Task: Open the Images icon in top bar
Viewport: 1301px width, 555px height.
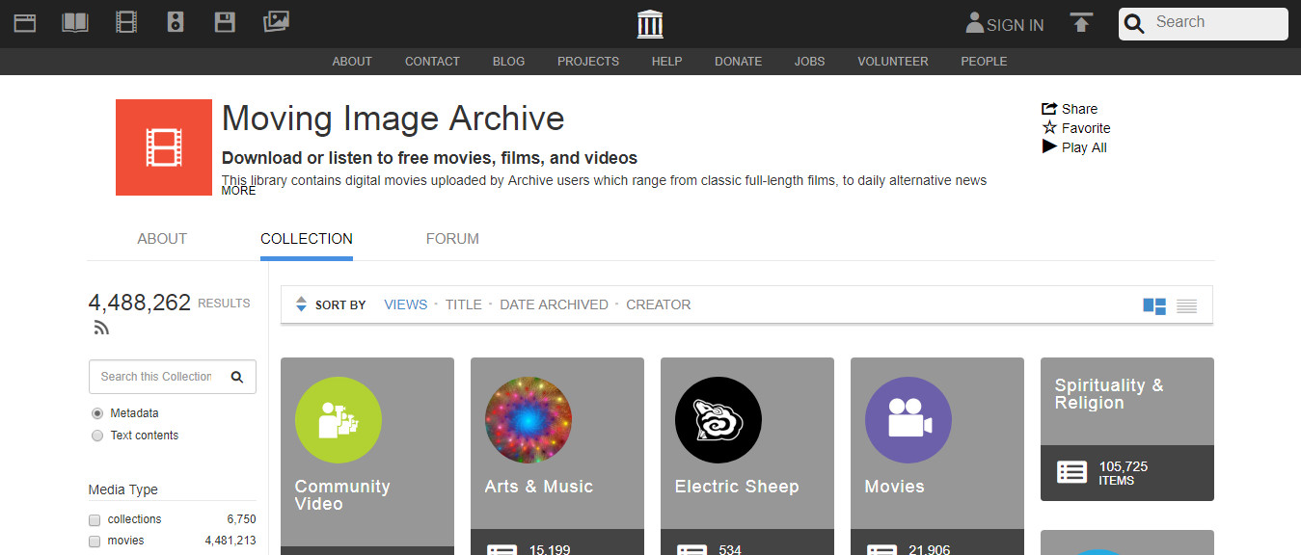Action: 276,21
